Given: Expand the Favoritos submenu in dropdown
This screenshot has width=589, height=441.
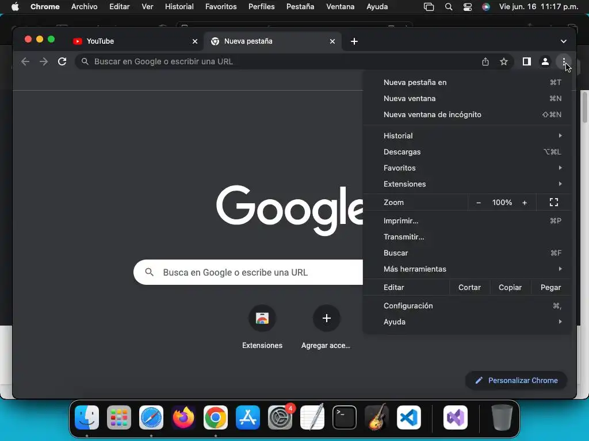Looking at the screenshot, I should coord(467,168).
